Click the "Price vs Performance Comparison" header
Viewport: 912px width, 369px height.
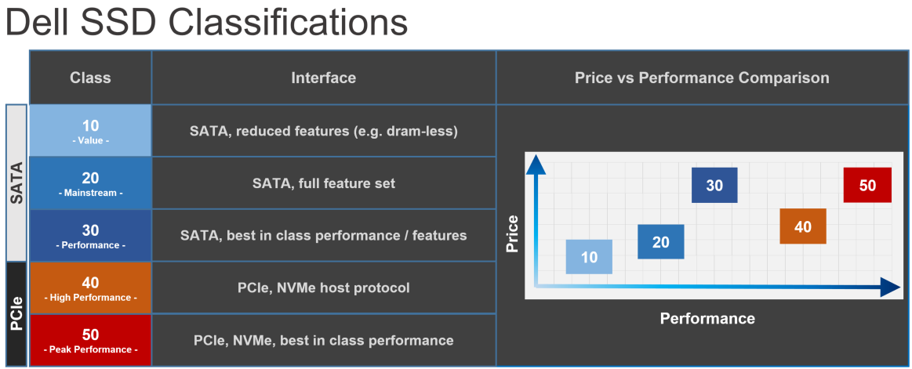click(x=702, y=78)
